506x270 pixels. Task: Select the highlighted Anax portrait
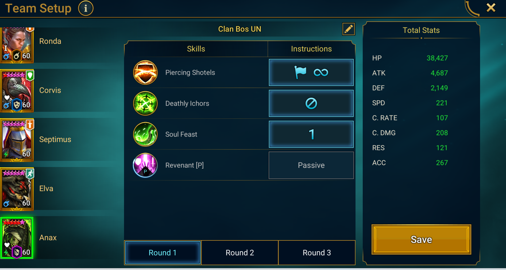pos(17,238)
